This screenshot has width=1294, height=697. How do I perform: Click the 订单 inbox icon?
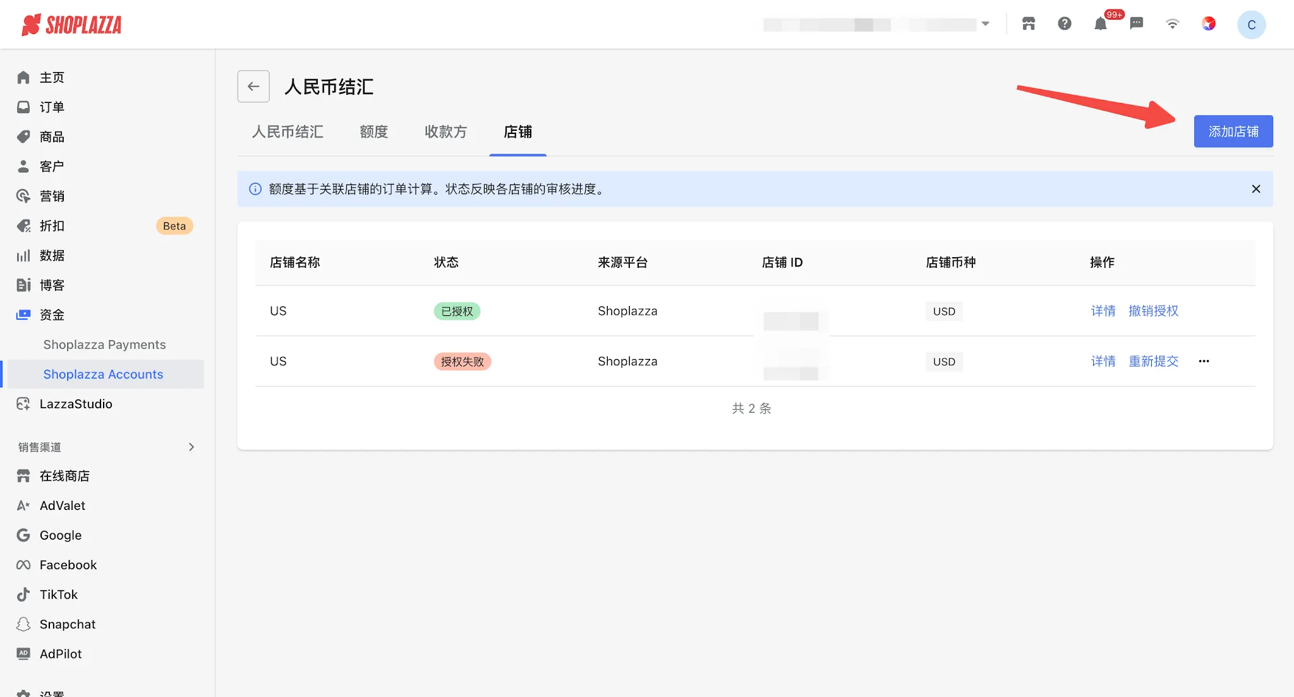(23, 107)
